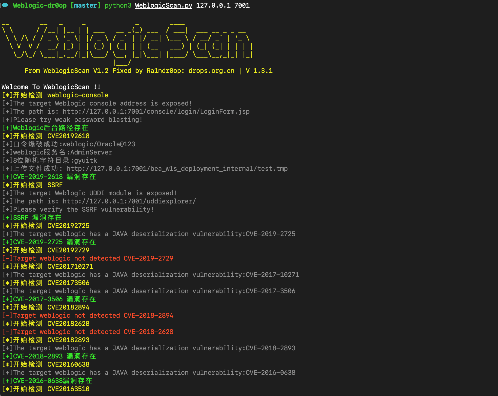498x396 pixels.
Task: Click the yellow 开始检测 weblogic-console line
Action: coord(55,95)
